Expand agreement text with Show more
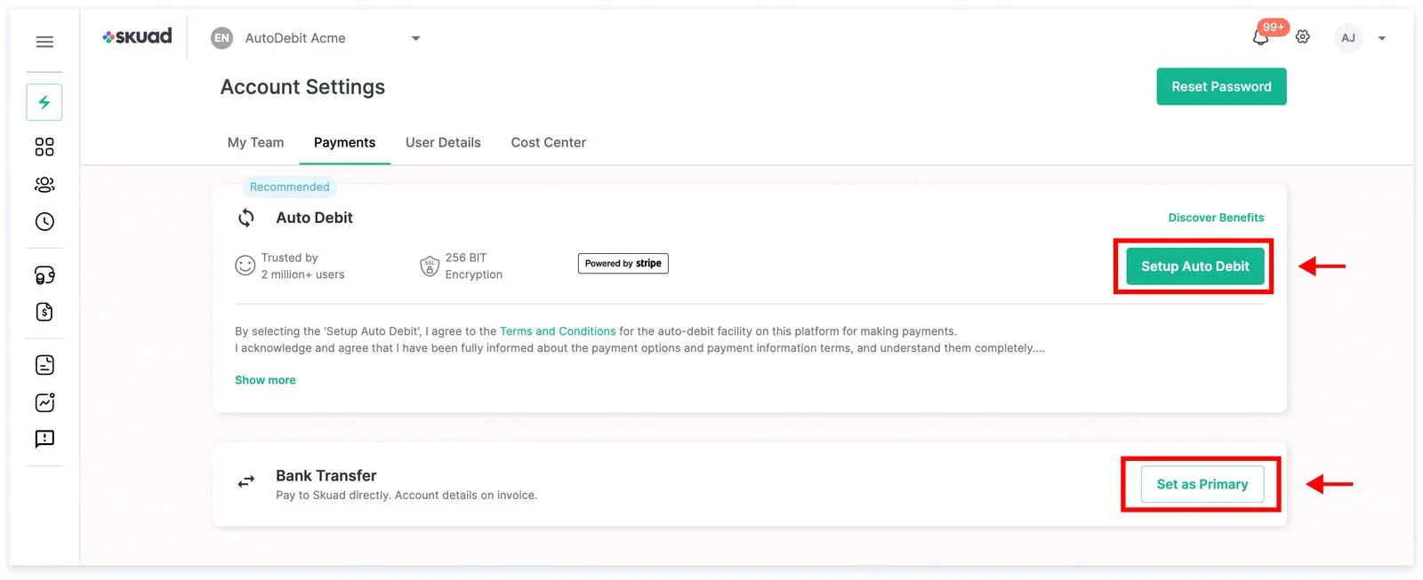This screenshot has height=580, width=1423. pyautogui.click(x=265, y=380)
